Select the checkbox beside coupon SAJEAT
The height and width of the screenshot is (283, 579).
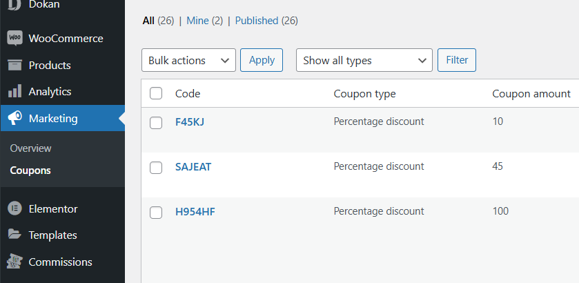[156, 167]
